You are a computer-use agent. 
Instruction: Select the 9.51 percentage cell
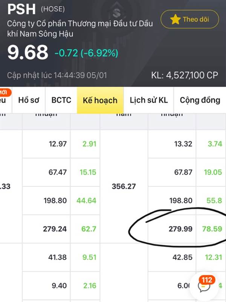coord(85,257)
